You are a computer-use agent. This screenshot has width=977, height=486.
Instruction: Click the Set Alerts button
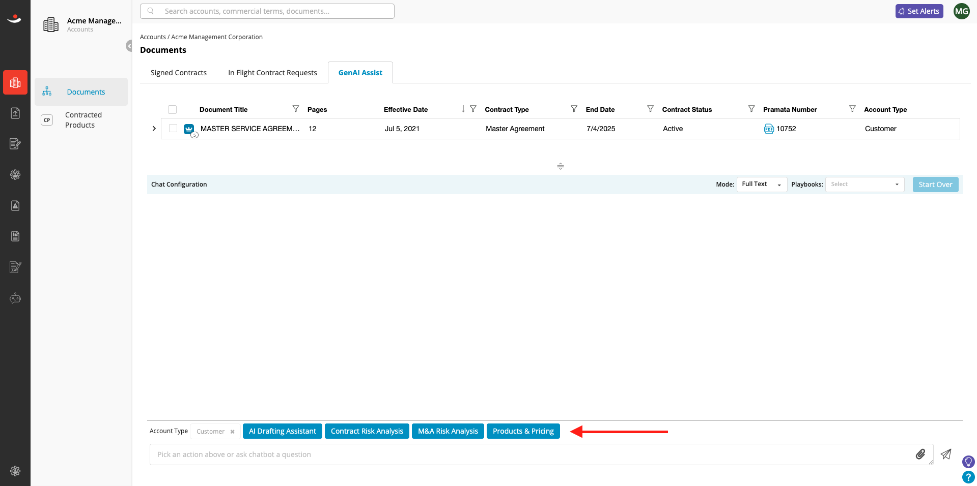point(919,11)
